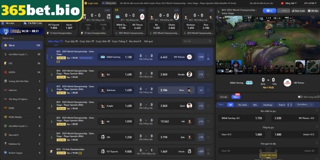The height and width of the screenshot is (160, 320).
Task: Click the Starcraft II icon in sidebar
Action: [6, 135]
